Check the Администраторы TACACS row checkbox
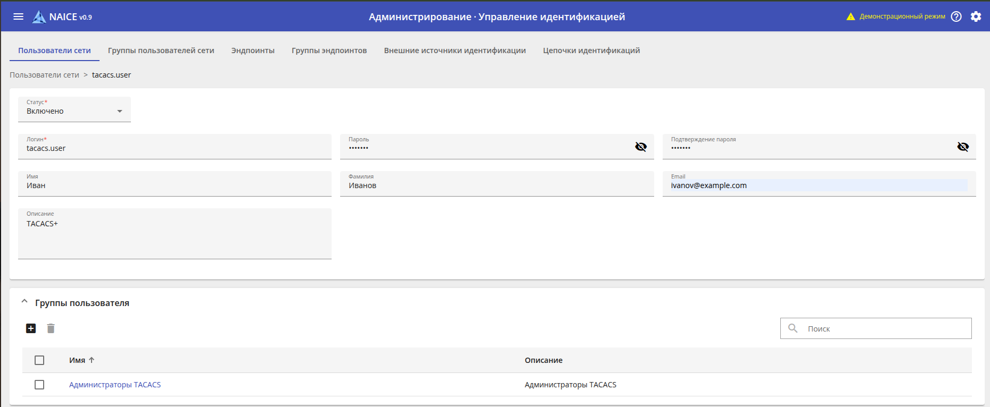The height and width of the screenshot is (407, 990). point(39,385)
